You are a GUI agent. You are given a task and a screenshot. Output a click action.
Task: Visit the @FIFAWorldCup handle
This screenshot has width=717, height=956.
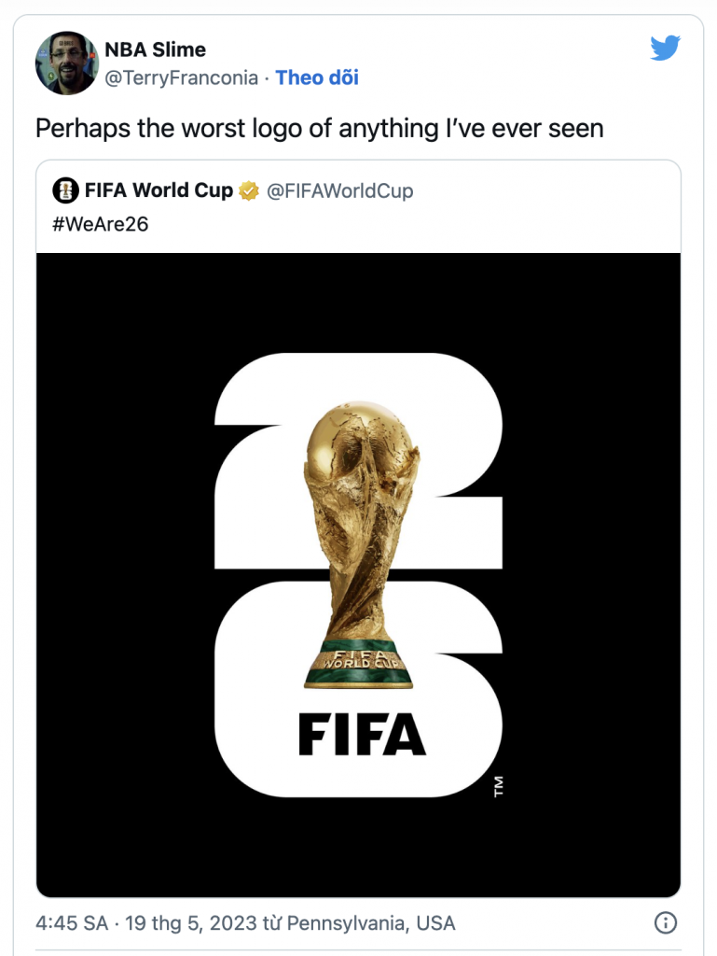coord(340,191)
